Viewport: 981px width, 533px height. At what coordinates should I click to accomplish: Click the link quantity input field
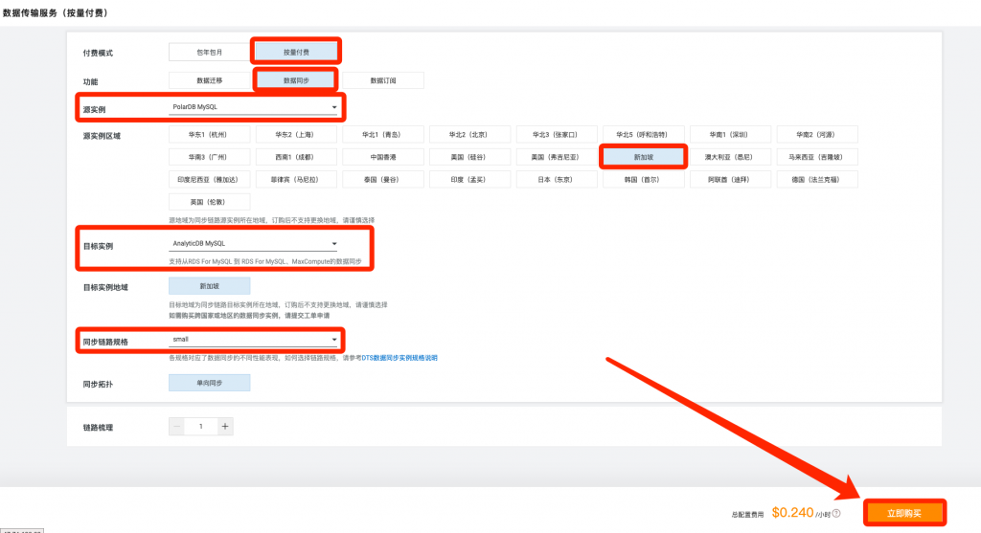point(201,427)
